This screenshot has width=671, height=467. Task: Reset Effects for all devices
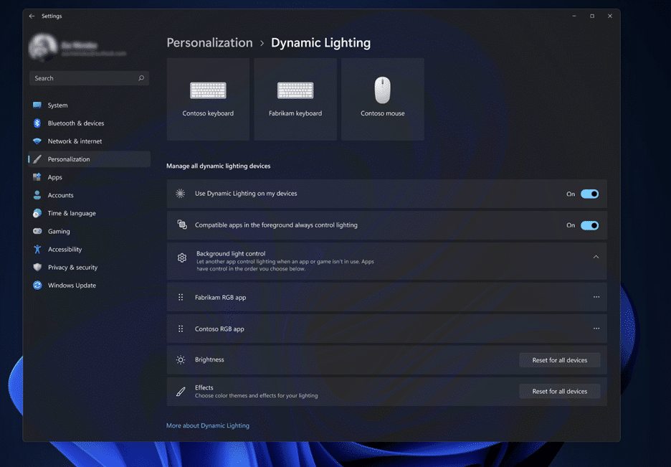[559, 392]
